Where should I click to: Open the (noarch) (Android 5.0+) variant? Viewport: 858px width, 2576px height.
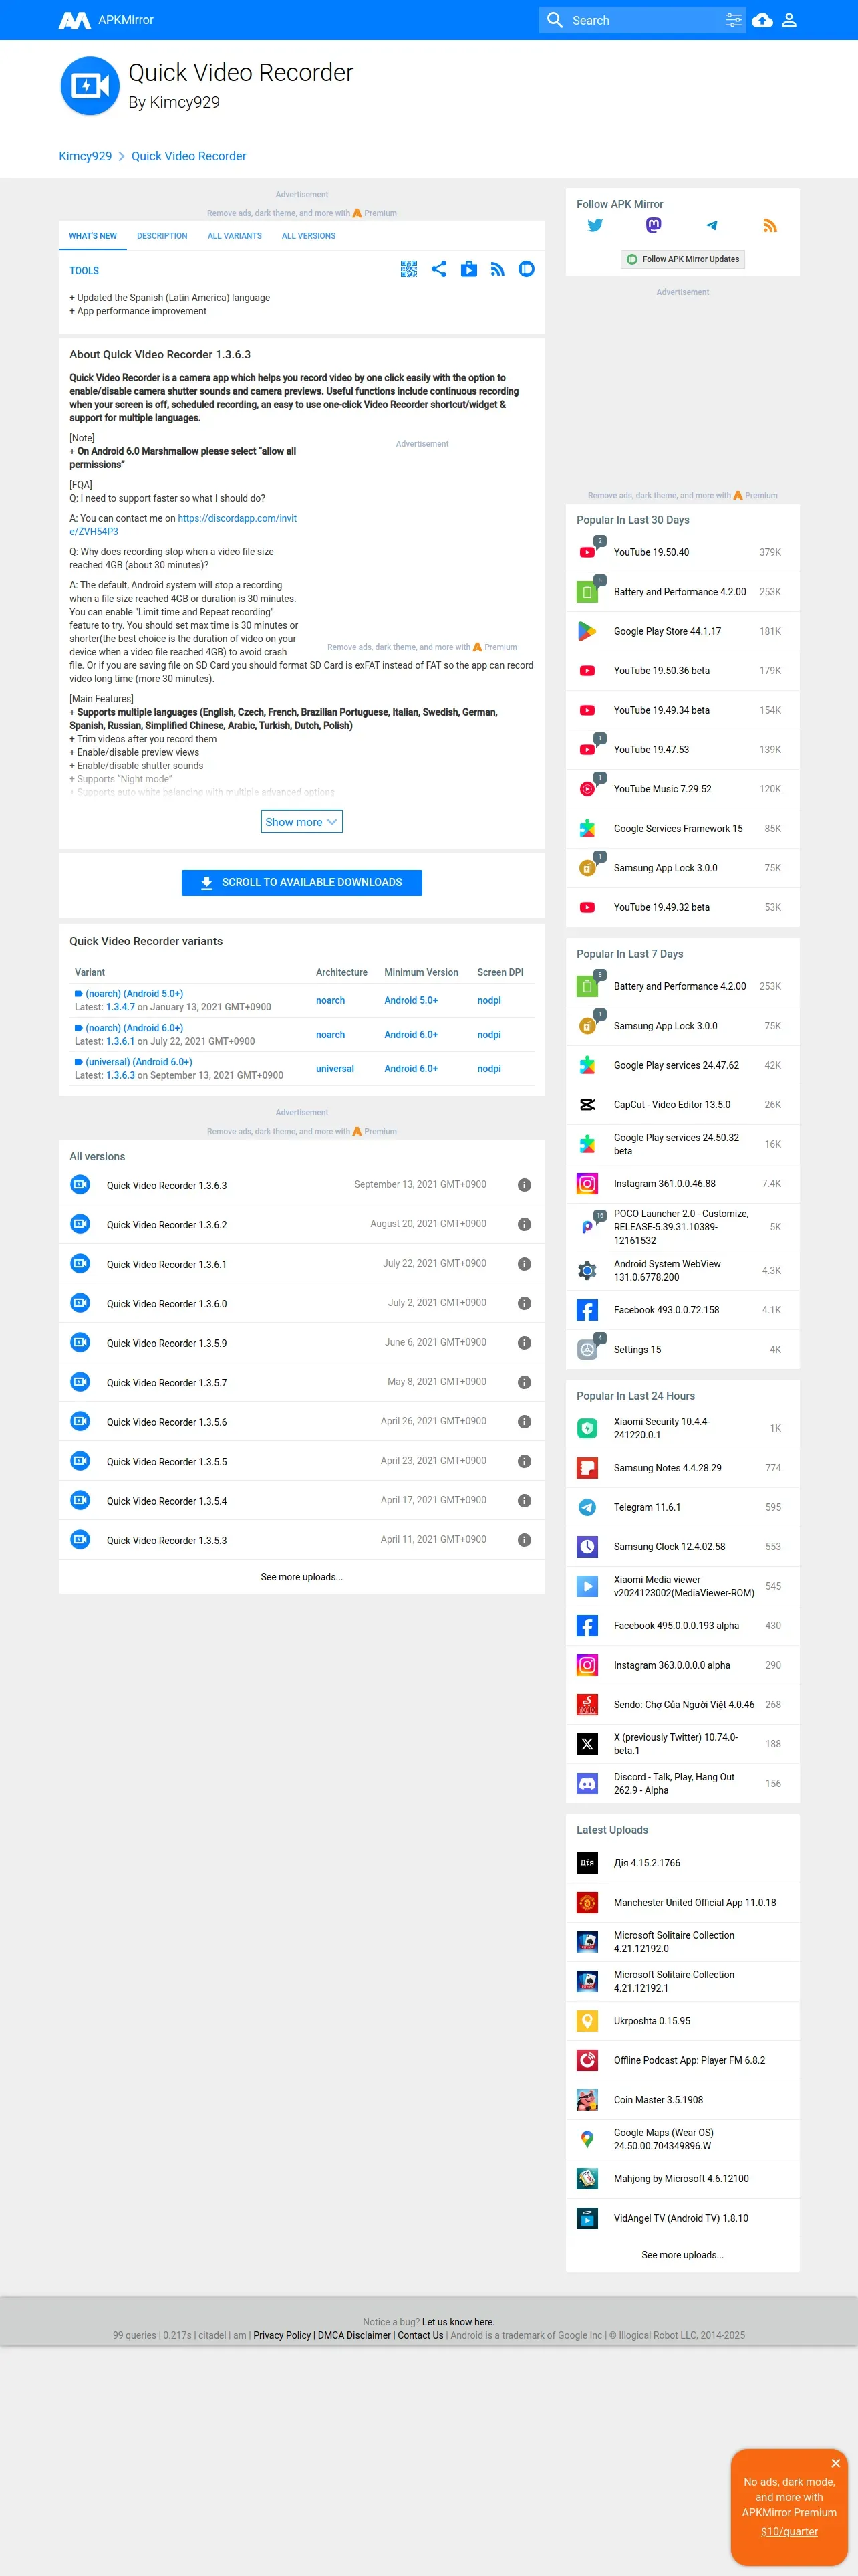click(x=134, y=994)
